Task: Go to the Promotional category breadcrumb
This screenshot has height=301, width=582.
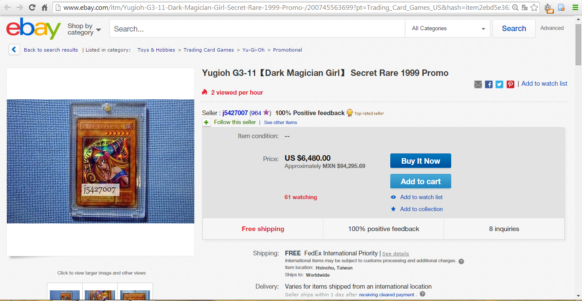Action: click(x=288, y=50)
